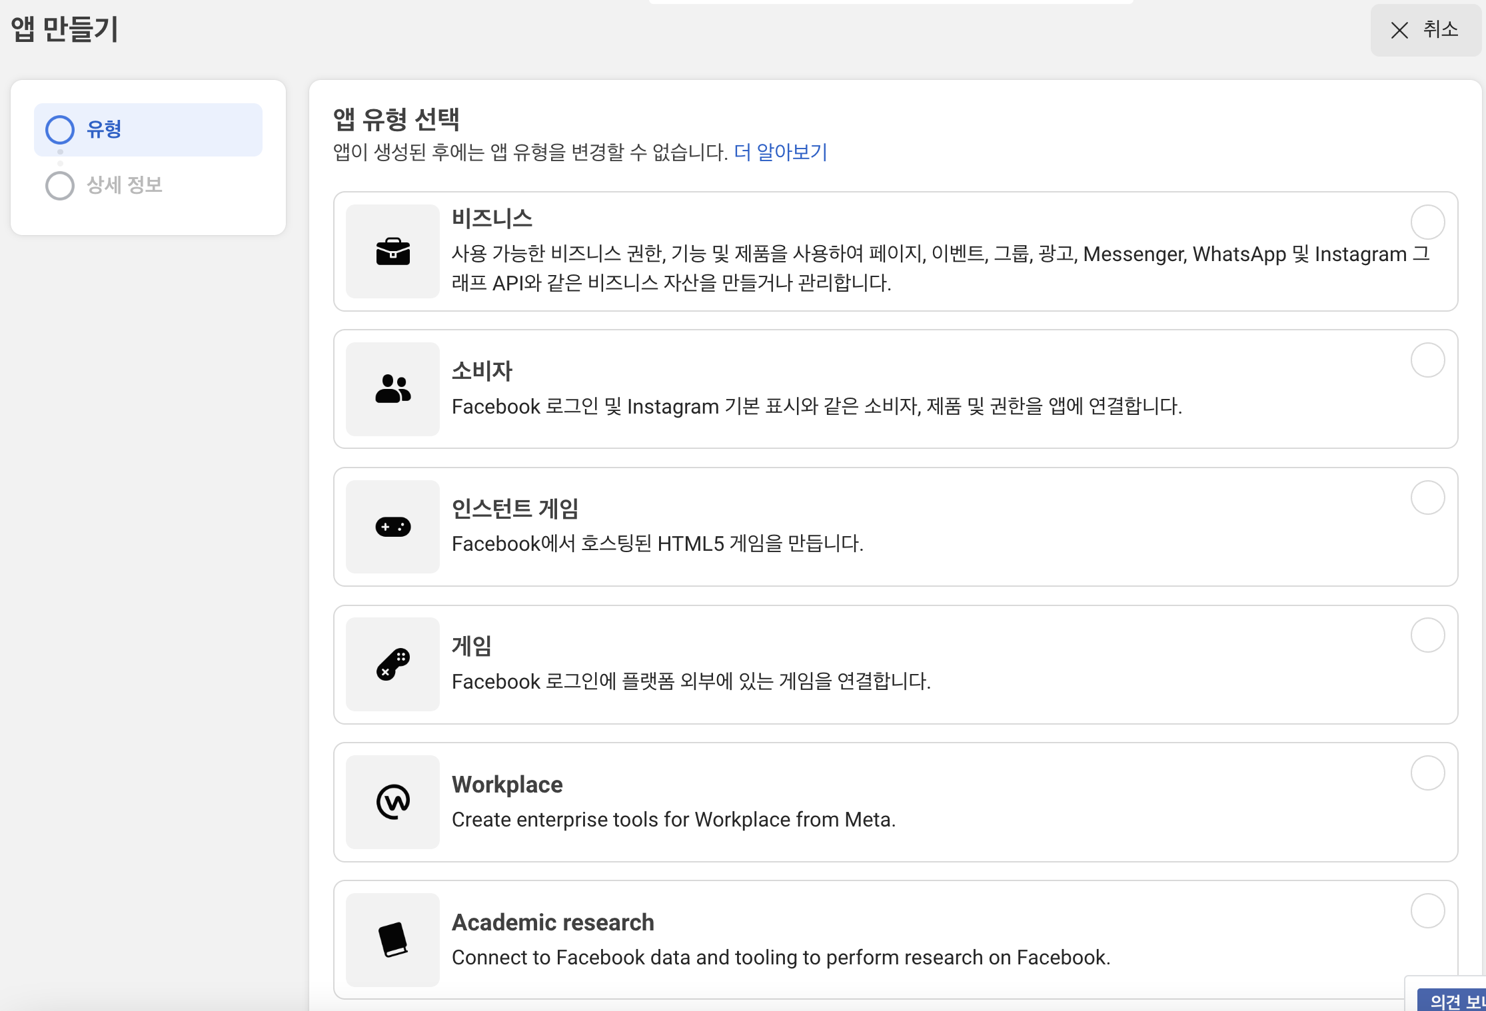This screenshot has width=1486, height=1011.
Task: Pick the Academic research radio button
Action: pyautogui.click(x=1427, y=910)
